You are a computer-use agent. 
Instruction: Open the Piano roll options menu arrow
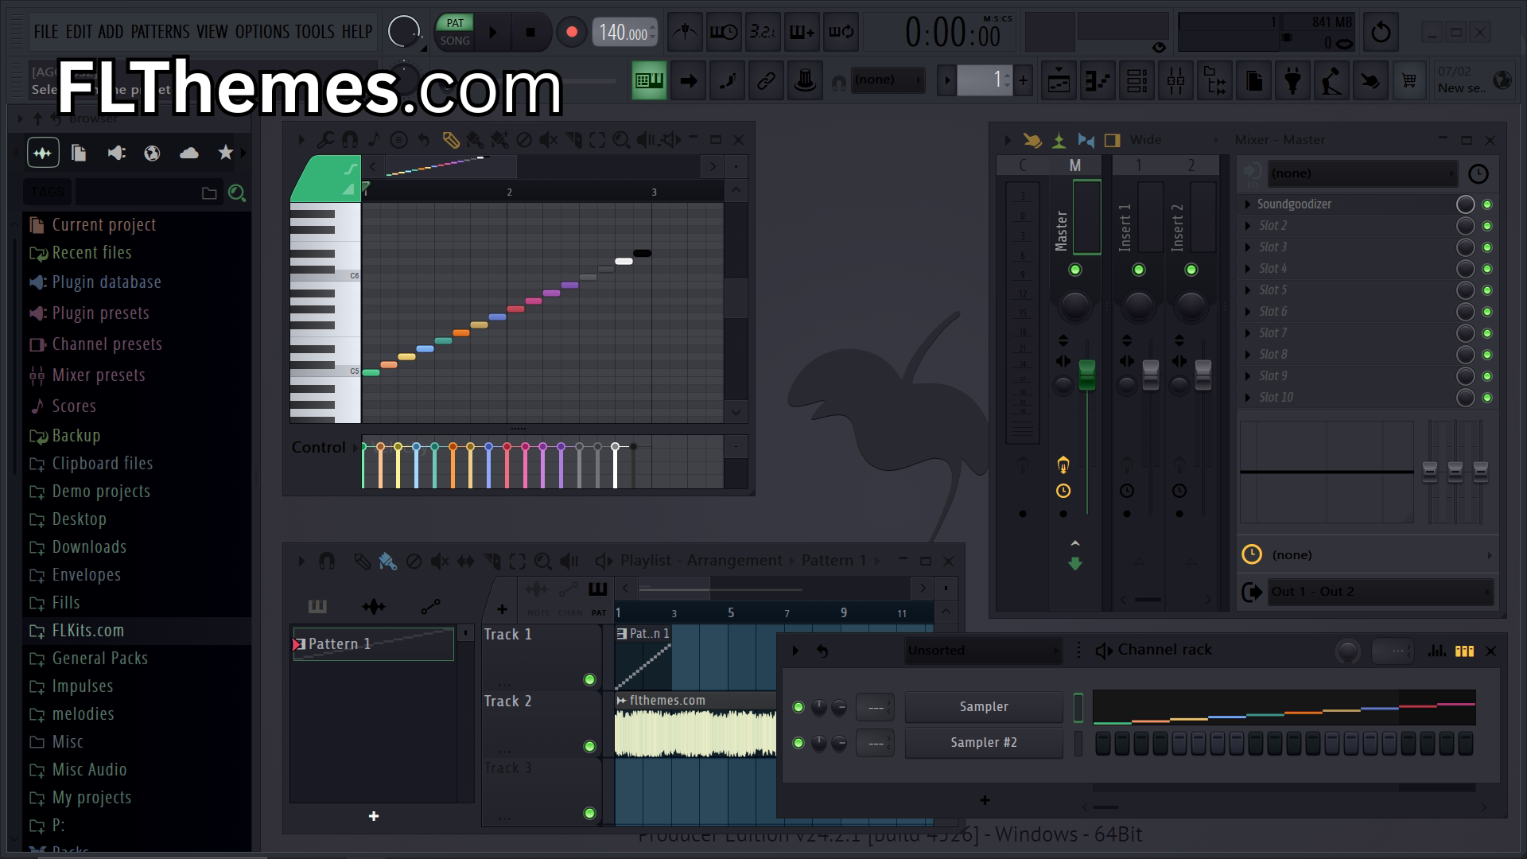pyautogui.click(x=301, y=140)
